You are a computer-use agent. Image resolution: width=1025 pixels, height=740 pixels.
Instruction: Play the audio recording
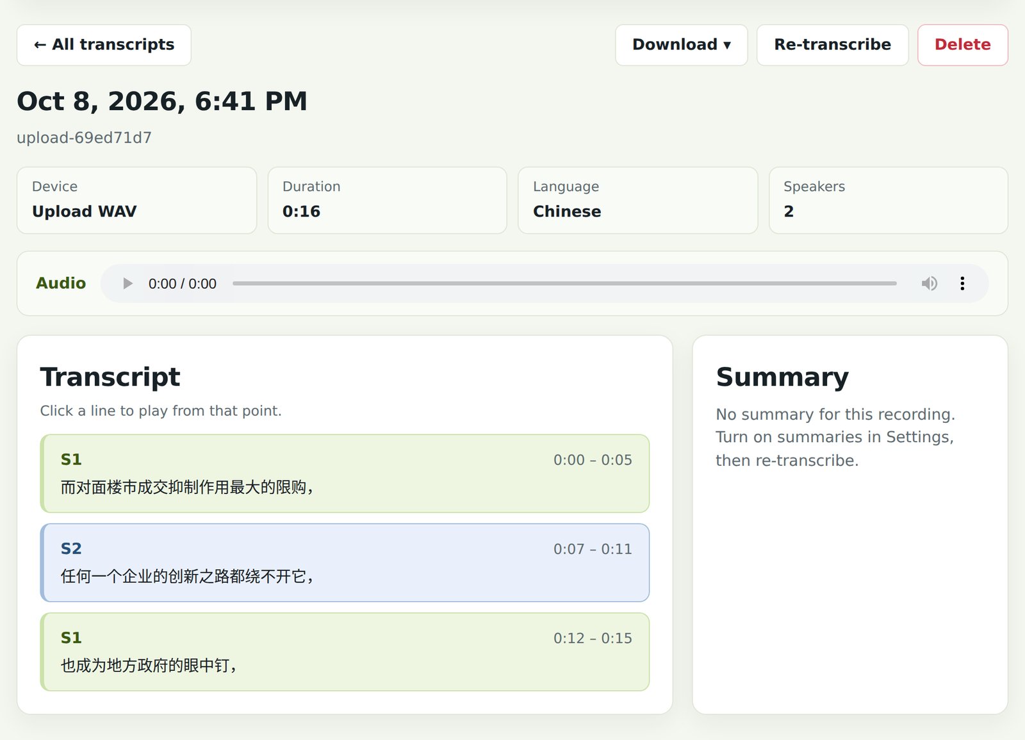point(127,283)
